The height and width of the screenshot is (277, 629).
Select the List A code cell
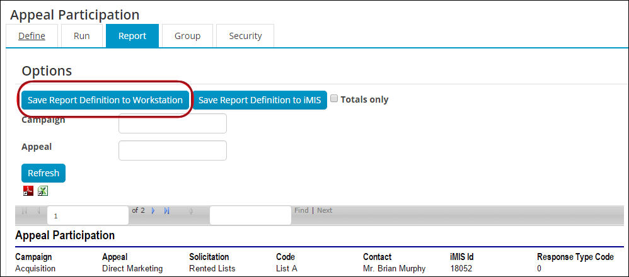(286, 269)
